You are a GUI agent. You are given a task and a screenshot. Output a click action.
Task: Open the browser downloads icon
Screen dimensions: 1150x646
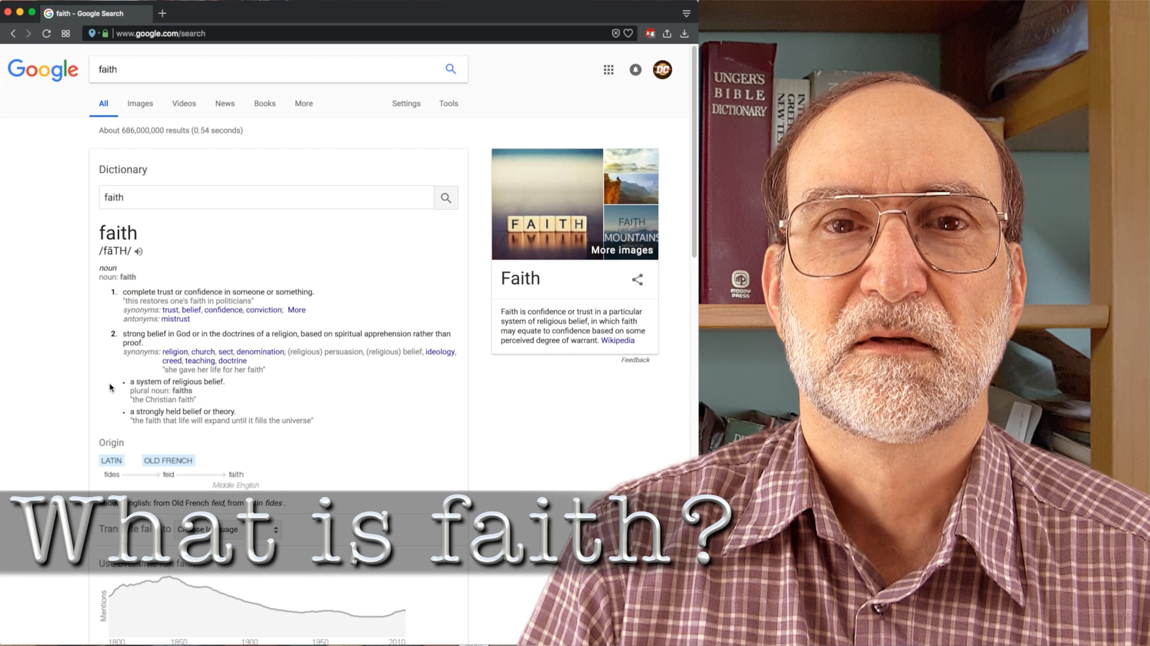pyautogui.click(x=685, y=33)
